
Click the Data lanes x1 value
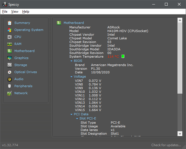pos(112,130)
